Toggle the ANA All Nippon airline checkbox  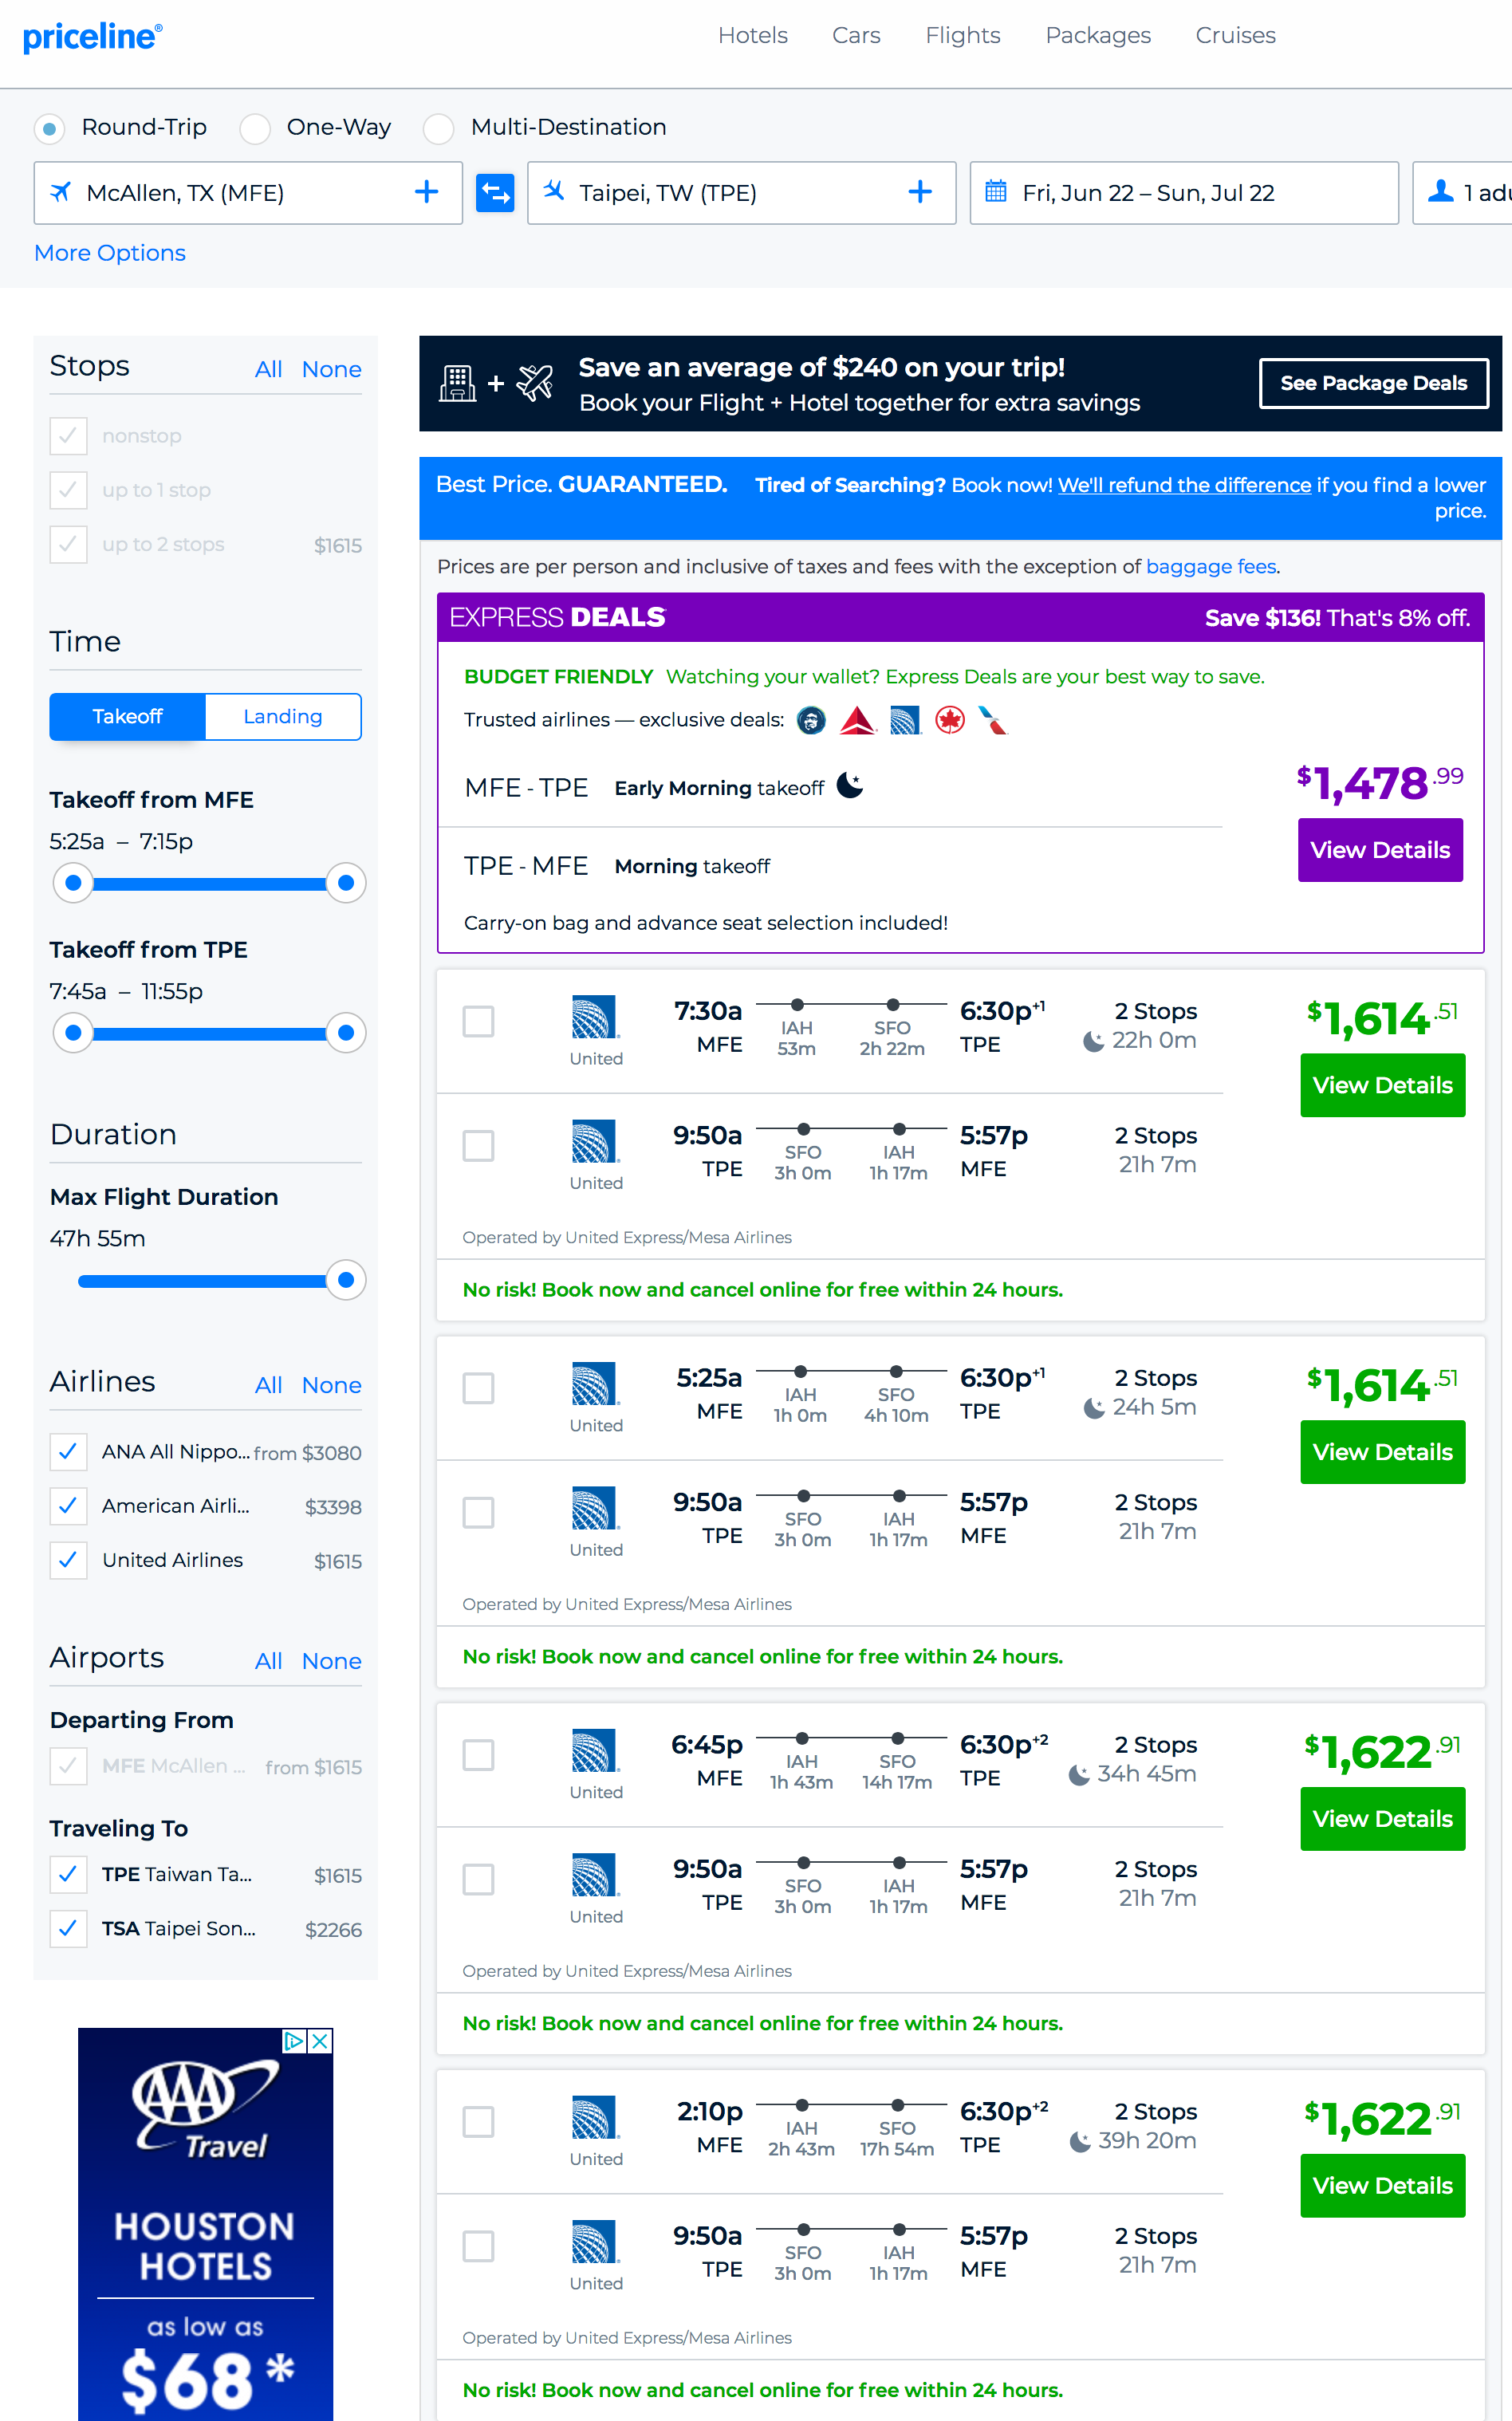pos(68,1452)
